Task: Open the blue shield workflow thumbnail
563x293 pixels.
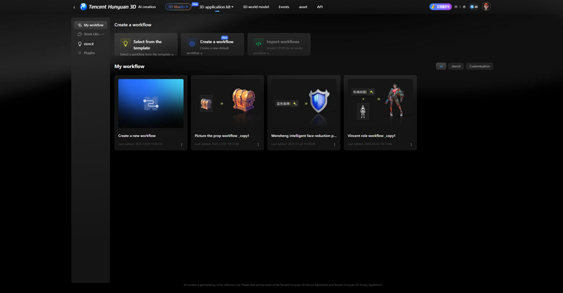Action: (x=304, y=103)
